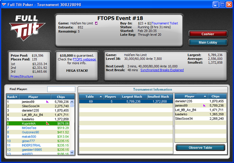Select Let_ItB_As_B4 in table players panel
This screenshot has width=234, height=163.
pyautogui.click(x=201, y=110)
